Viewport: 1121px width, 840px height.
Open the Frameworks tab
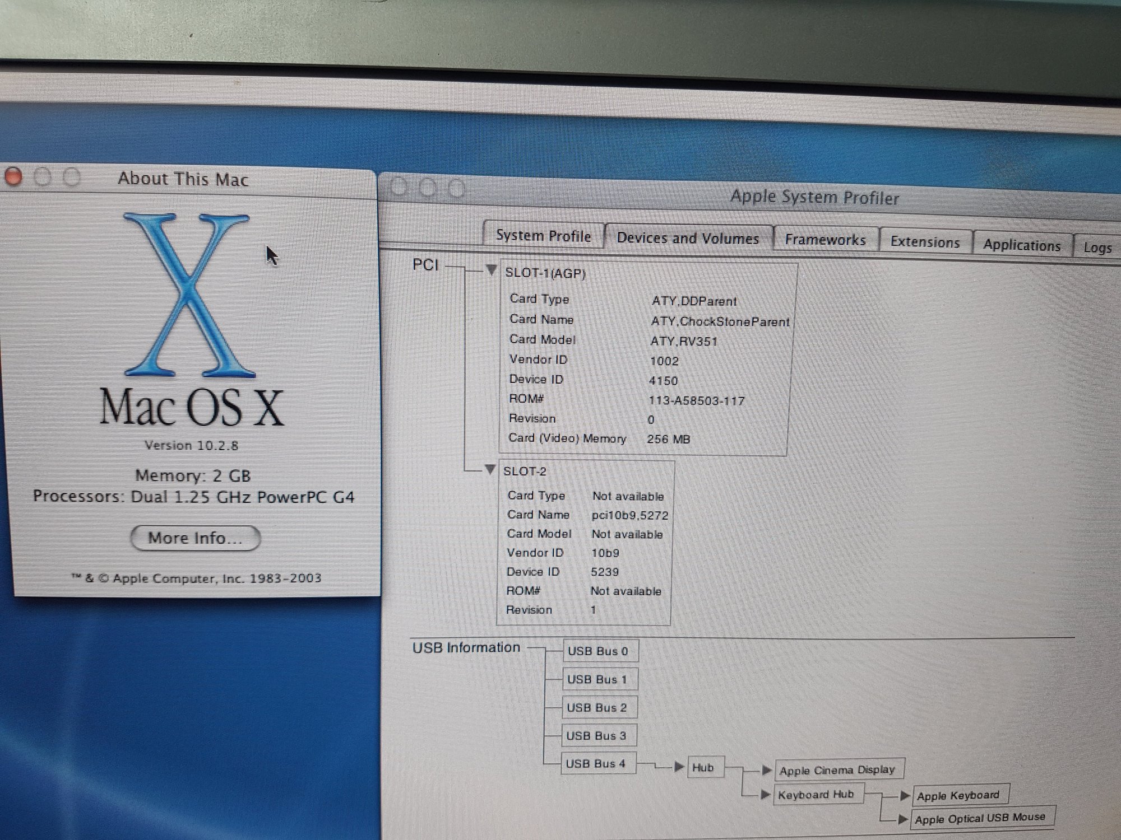coord(825,240)
